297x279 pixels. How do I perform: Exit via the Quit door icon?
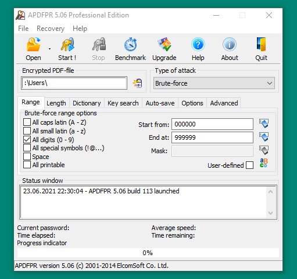[261, 44]
